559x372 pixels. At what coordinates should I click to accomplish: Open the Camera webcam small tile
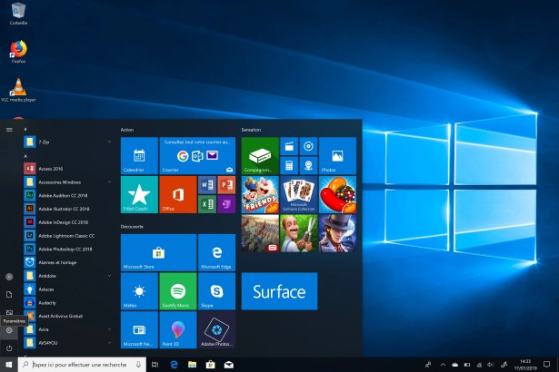click(x=308, y=165)
